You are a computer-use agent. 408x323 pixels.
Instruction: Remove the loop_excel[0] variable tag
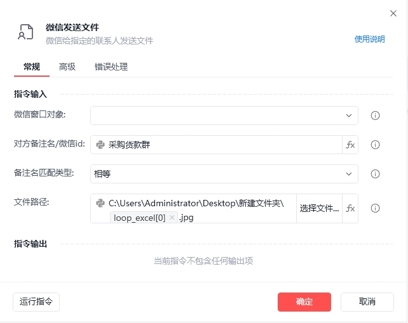[x=172, y=218]
